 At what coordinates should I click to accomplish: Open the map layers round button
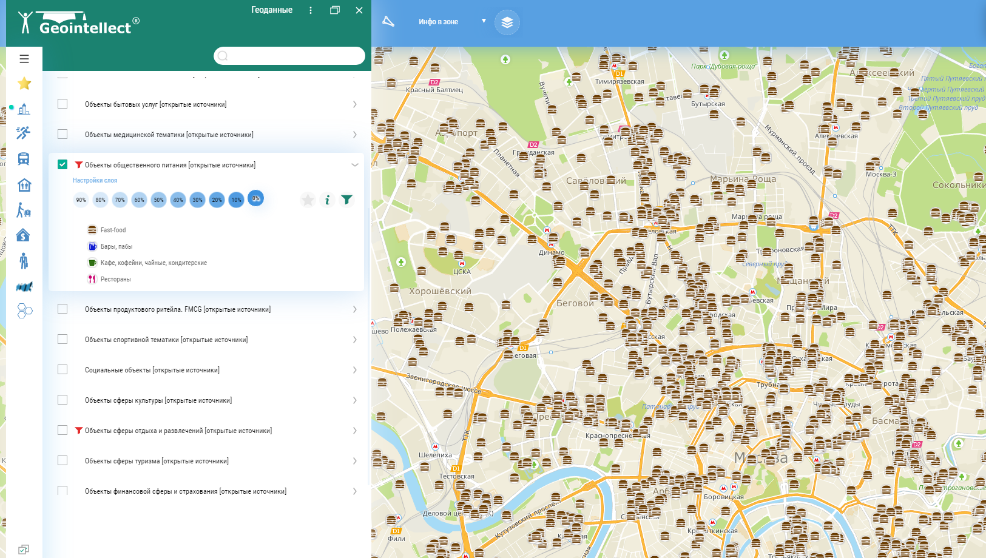[507, 22]
